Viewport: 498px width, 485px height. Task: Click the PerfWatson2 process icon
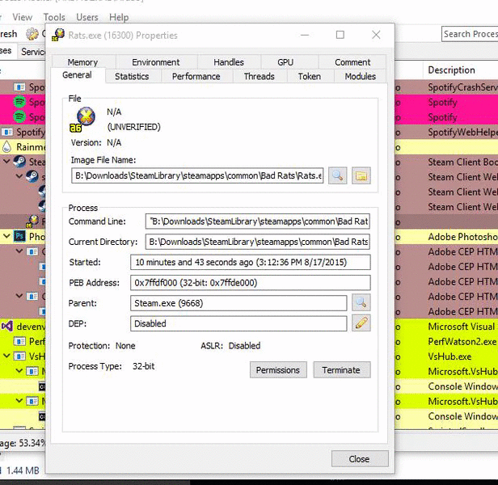[x=19, y=341]
